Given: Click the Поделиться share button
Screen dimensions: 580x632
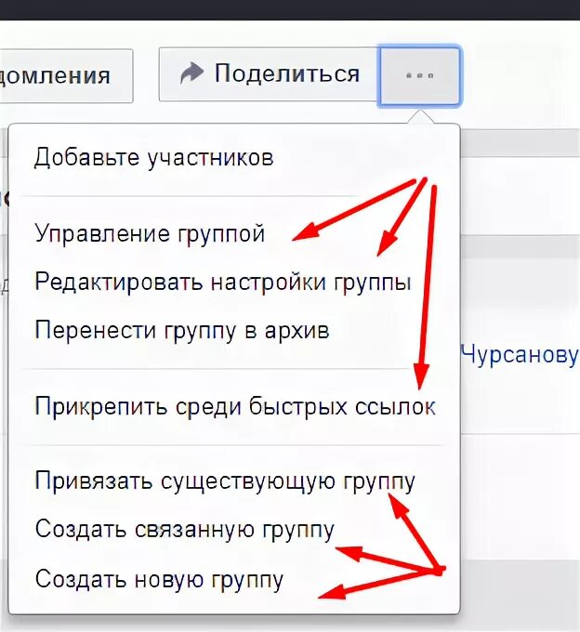Looking at the screenshot, I should [269, 74].
